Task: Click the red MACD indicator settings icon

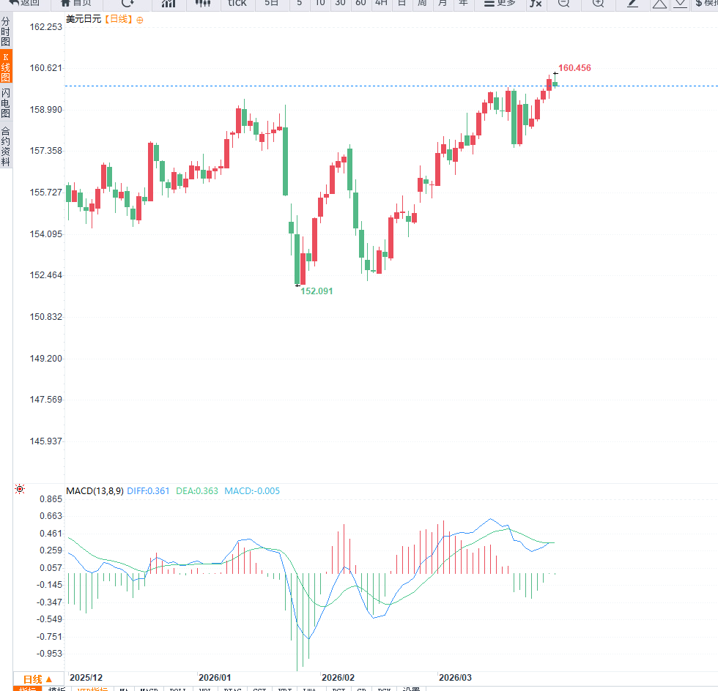Action: tap(20, 488)
